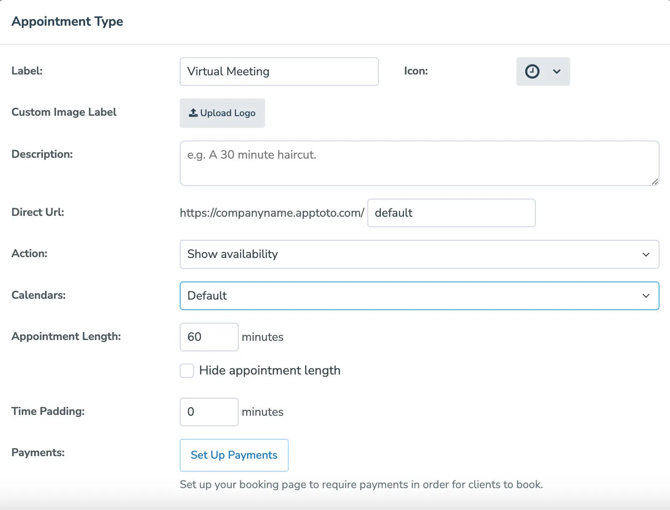The width and height of the screenshot is (670, 510).
Task: Open the Icon dropdown chevron
Action: pos(556,72)
